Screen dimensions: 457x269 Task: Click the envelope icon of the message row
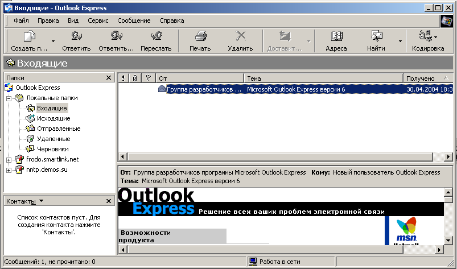click(162, 89)
